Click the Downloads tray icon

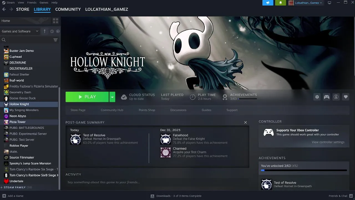152,196
